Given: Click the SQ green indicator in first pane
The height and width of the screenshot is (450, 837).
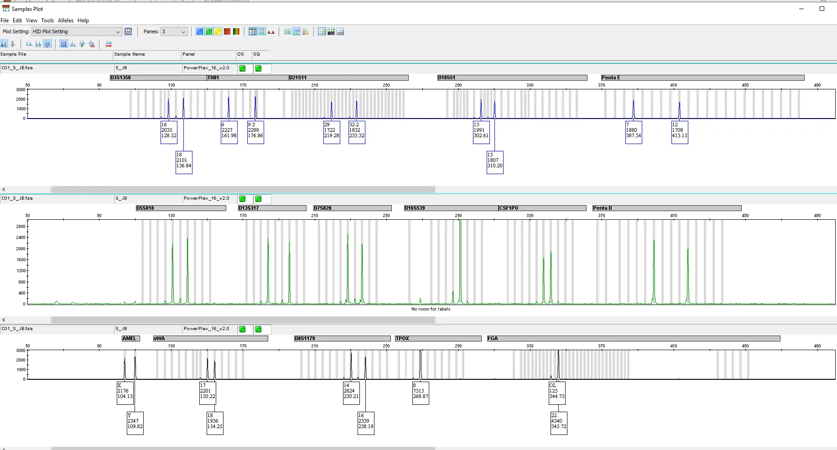Looking at the screenshot, I should (258, 68).
